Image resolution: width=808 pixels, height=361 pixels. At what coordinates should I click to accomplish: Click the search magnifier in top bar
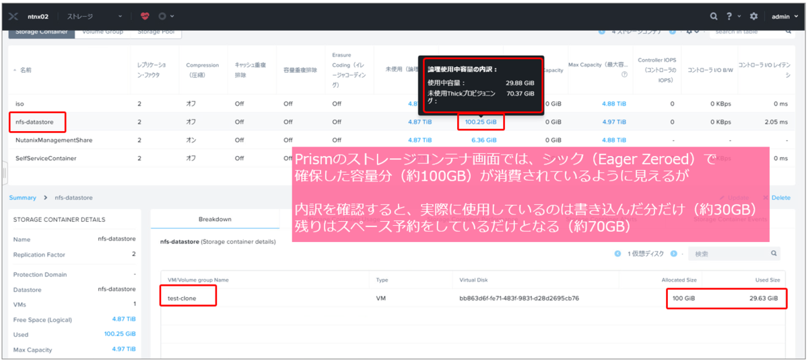pos(714,15)
